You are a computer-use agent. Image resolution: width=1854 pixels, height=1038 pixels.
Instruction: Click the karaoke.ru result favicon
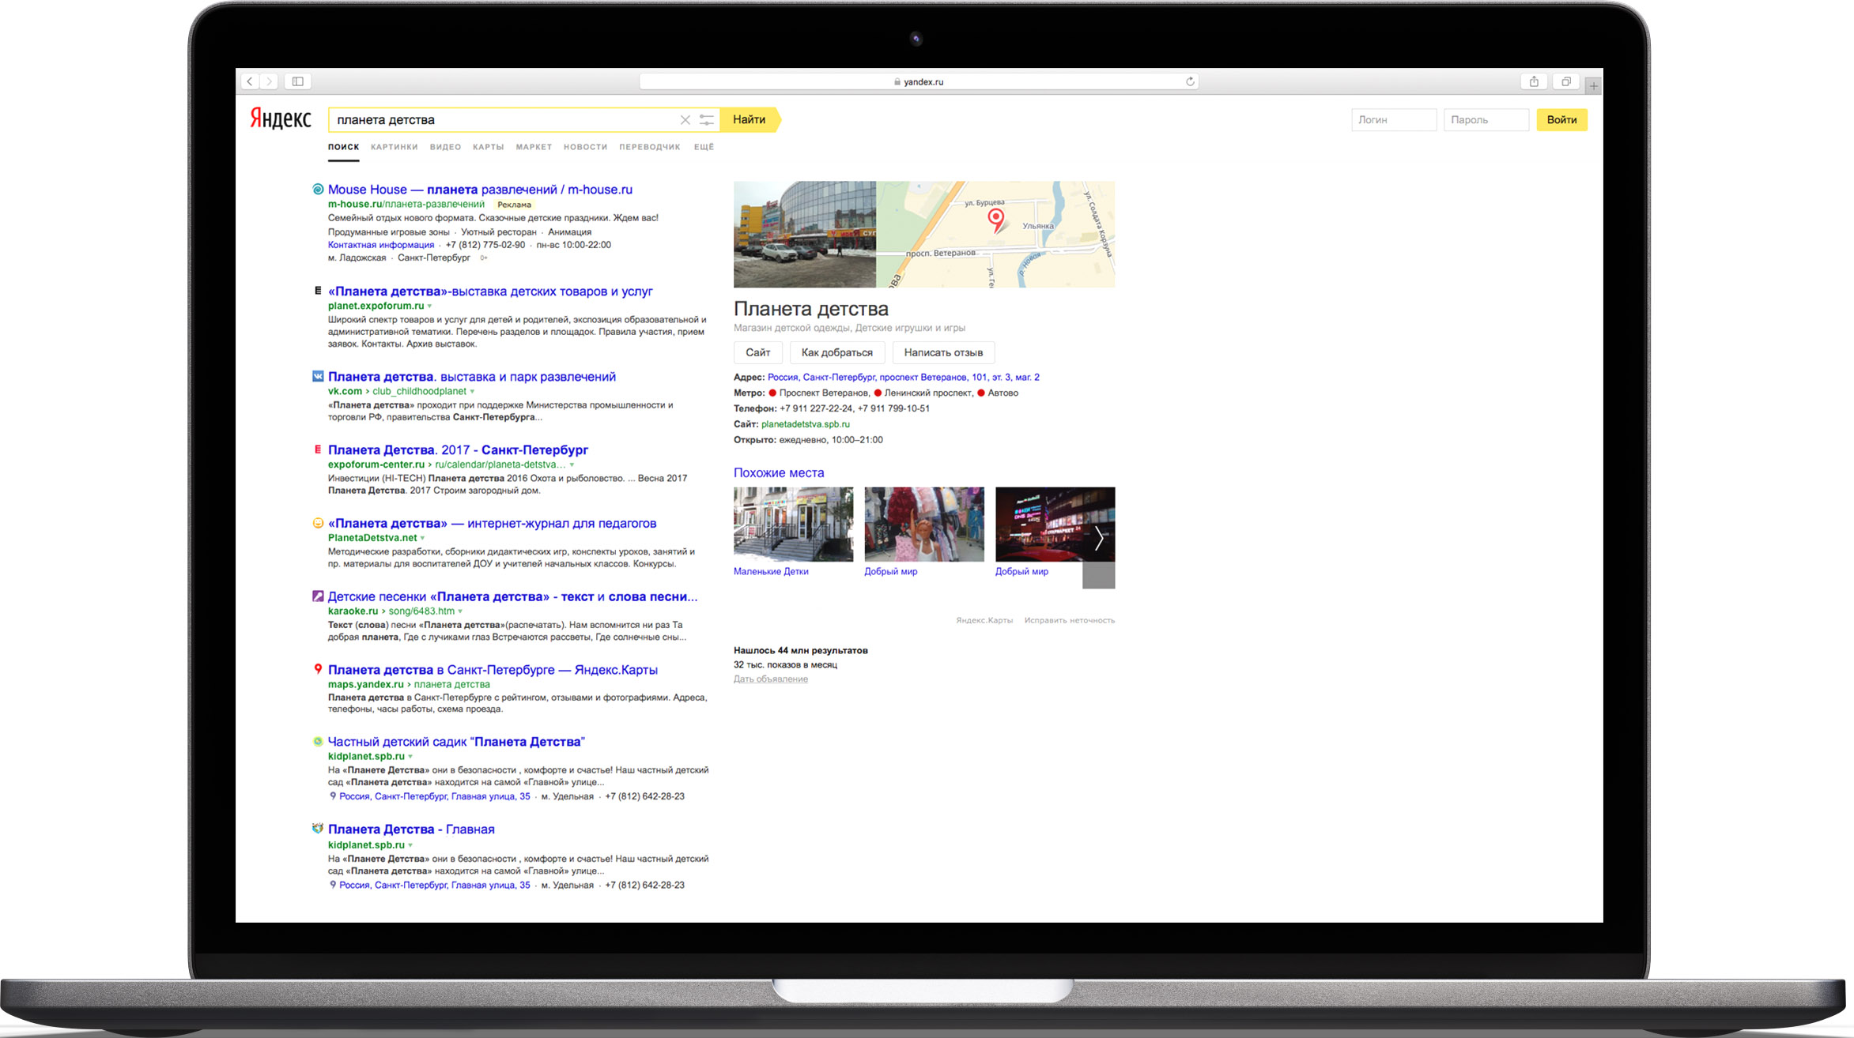[318, 596]
